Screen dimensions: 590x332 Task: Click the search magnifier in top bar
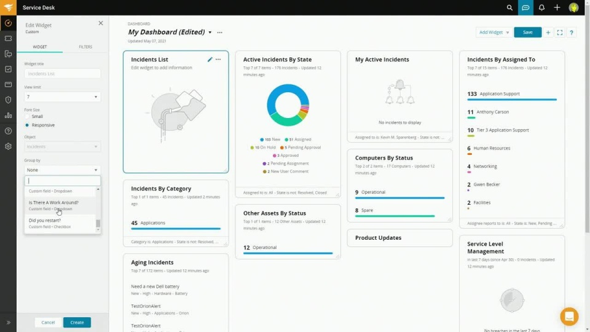point(509,7)
